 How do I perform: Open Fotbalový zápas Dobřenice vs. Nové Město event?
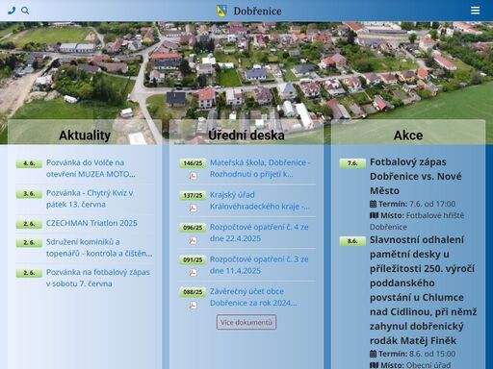(x=416, y=176)
